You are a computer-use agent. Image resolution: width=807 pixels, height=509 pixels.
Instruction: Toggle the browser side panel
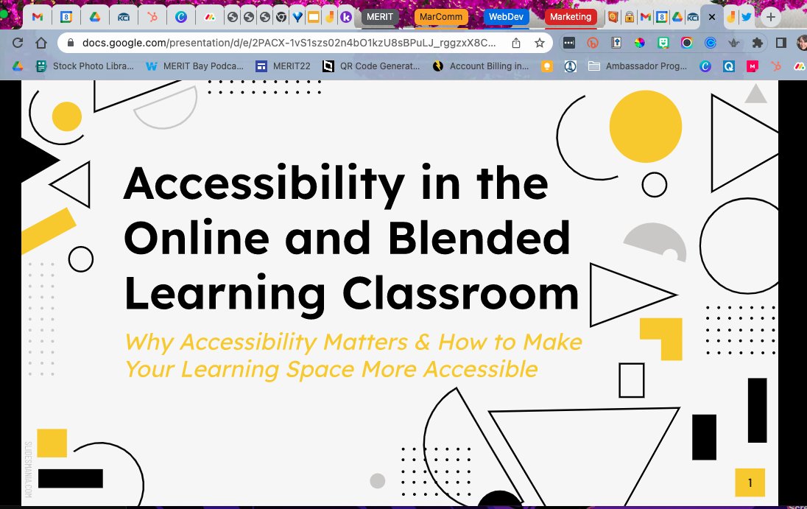click(780, 43)
